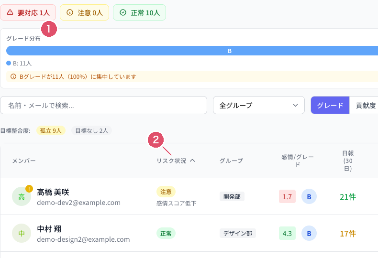Click the 正常 10人 filter chip
The image size is (378, 258).
tap(139, 12)
